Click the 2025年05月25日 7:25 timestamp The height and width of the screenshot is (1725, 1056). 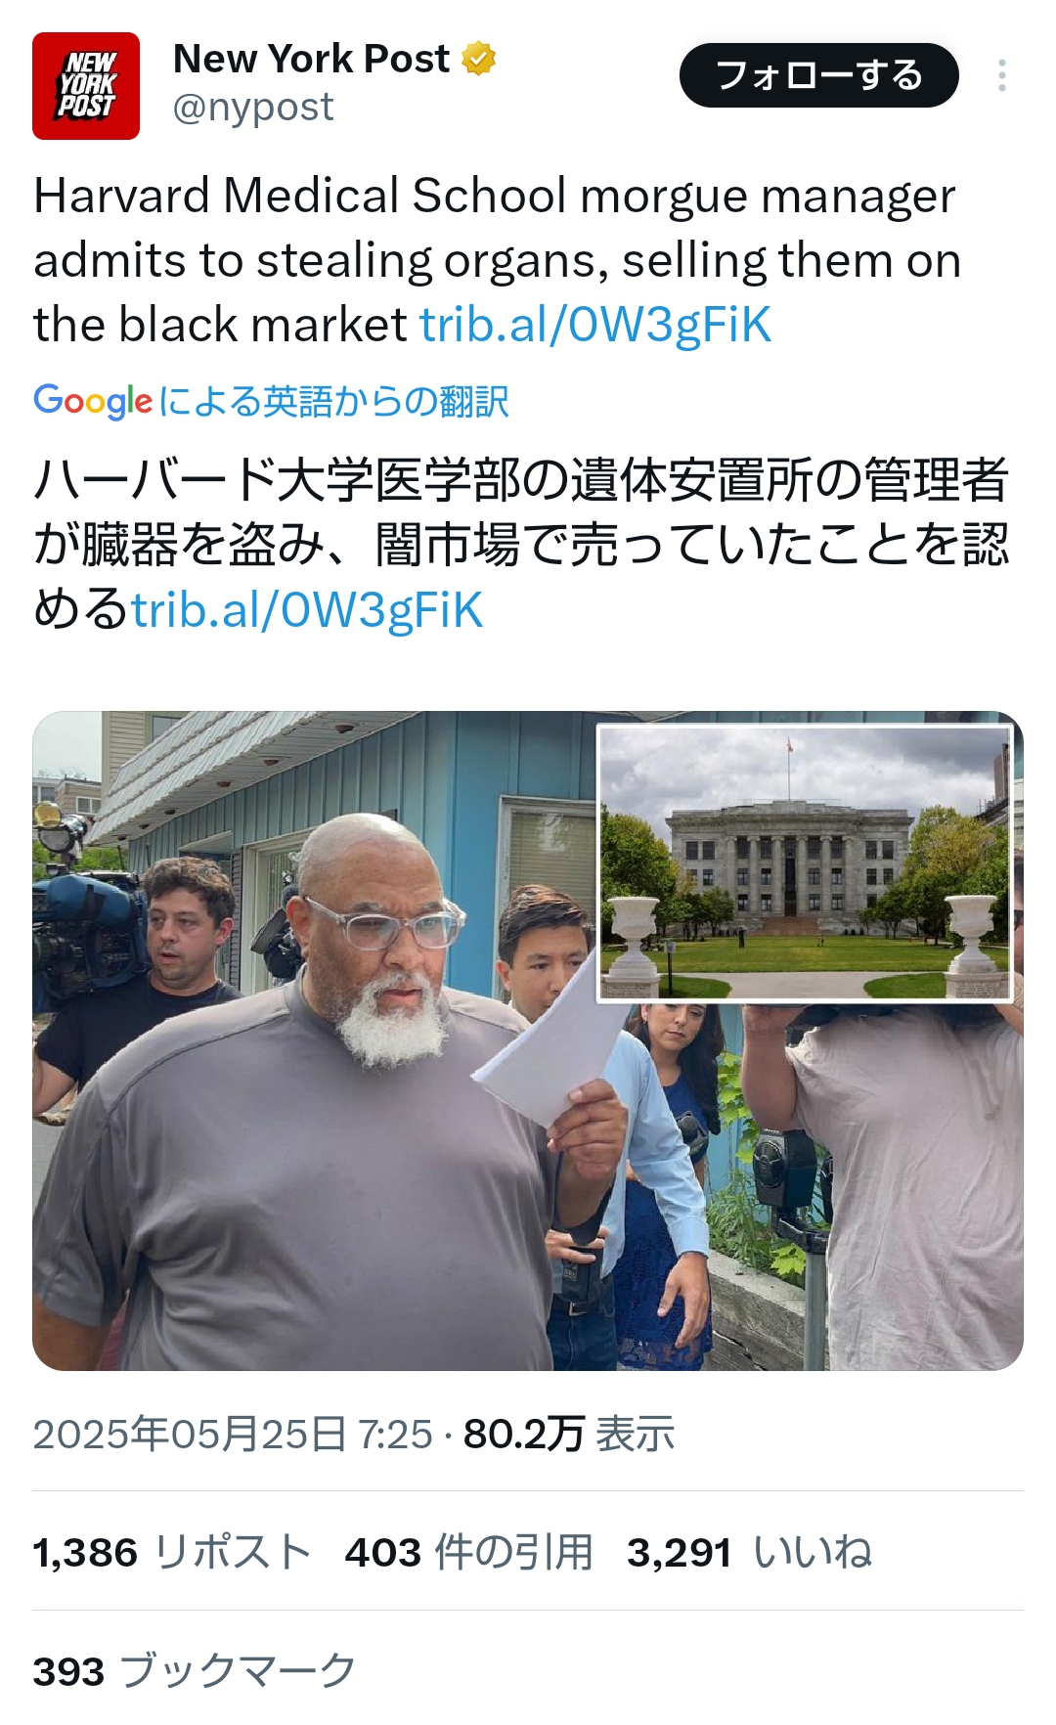(233, 1435)
